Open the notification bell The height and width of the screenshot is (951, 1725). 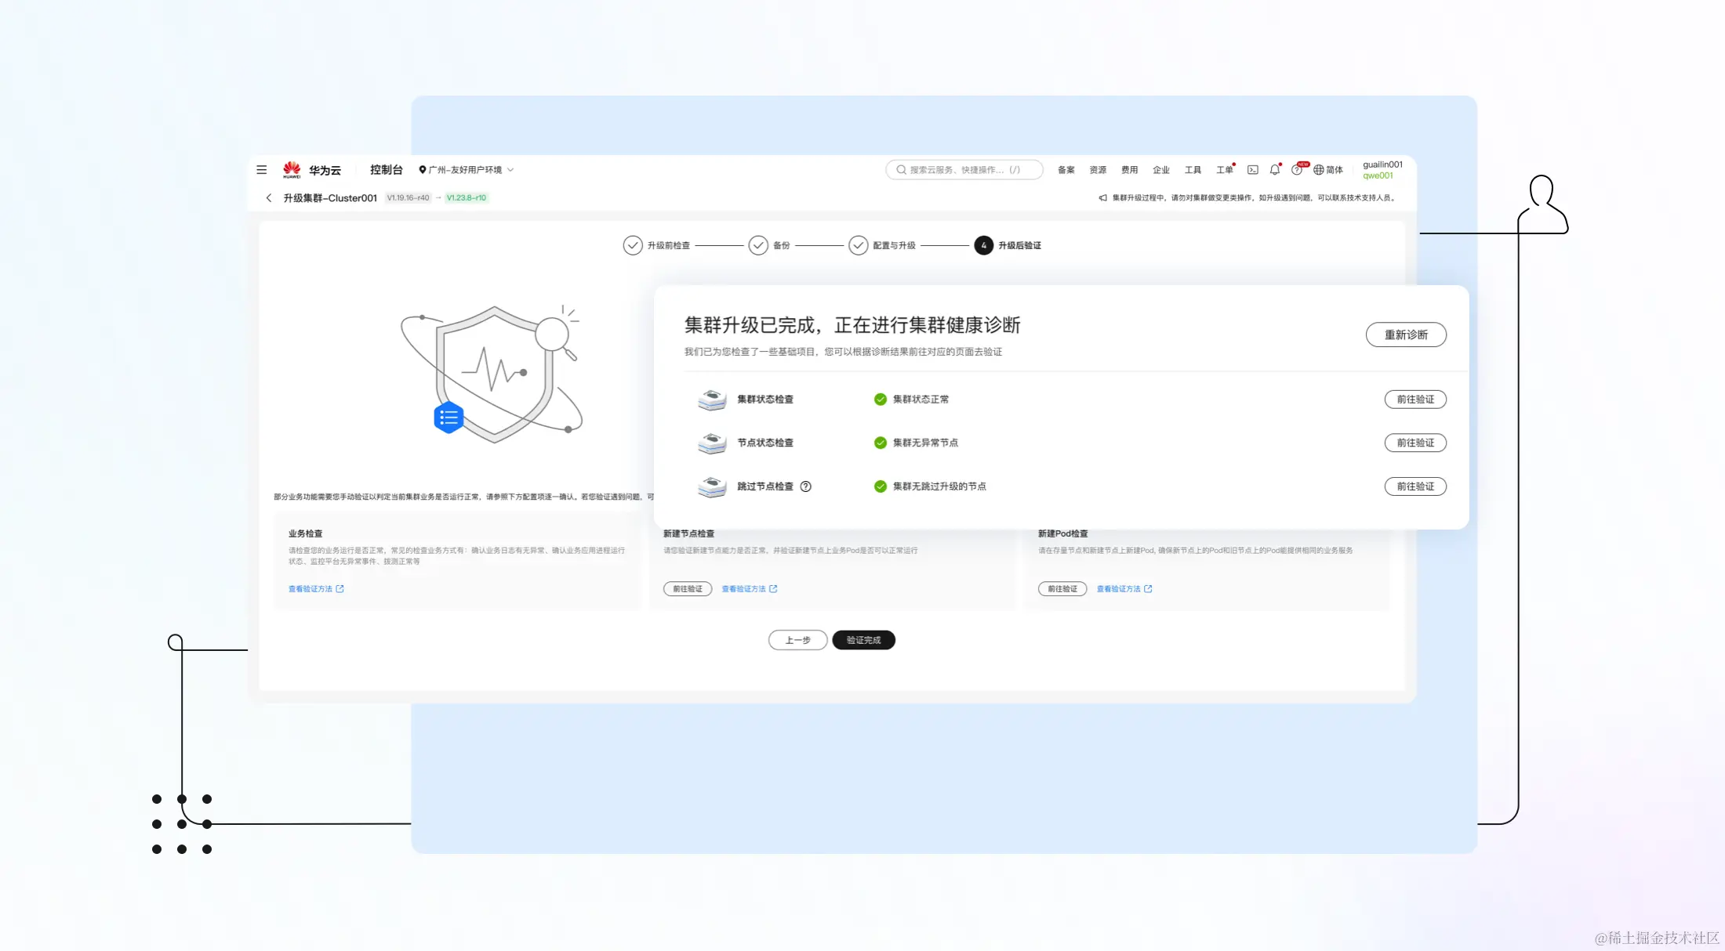click(x=1275, y=169)
